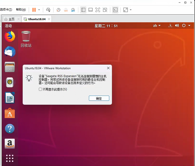Screen dimensions: 195x166
Task: Send Ctrl+Alt+Del to the virtual machine
Action: (48, 10)
